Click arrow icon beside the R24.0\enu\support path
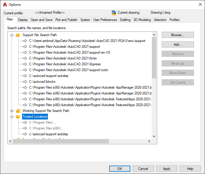The image size is (205, 174). pyautogui.click(x=25, y=41)
